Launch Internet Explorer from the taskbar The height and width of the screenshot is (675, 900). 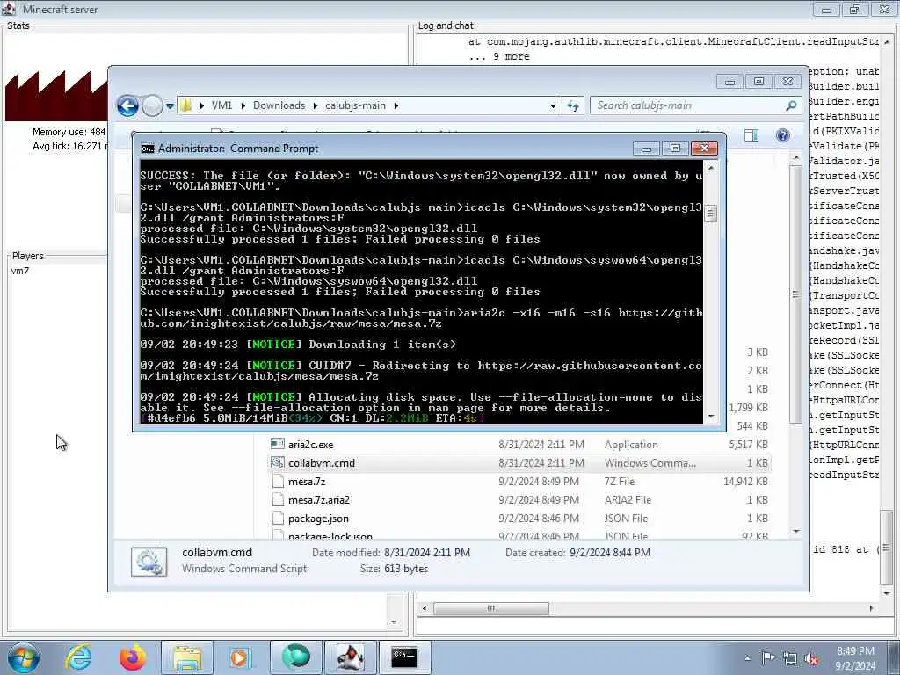tap(78, 657)
